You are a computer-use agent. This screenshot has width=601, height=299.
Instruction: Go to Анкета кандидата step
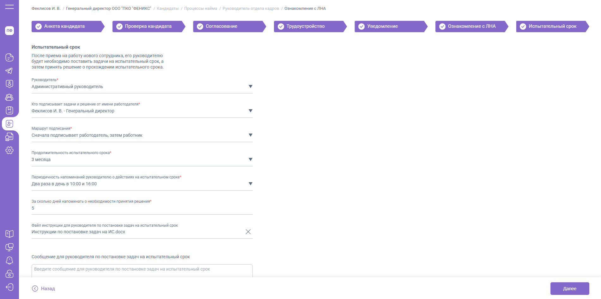(x=66, y=27)
